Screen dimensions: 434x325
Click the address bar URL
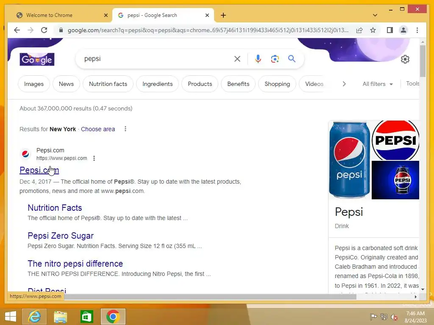coord(208,30)
